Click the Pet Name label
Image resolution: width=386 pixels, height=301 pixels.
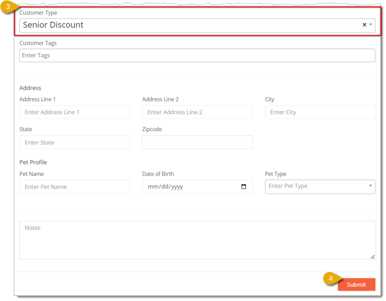(x=31, y=174)
